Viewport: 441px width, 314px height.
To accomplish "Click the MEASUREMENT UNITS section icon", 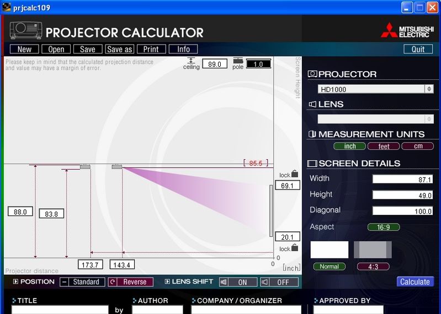I will pyautogui.click(x=312, y=134).
